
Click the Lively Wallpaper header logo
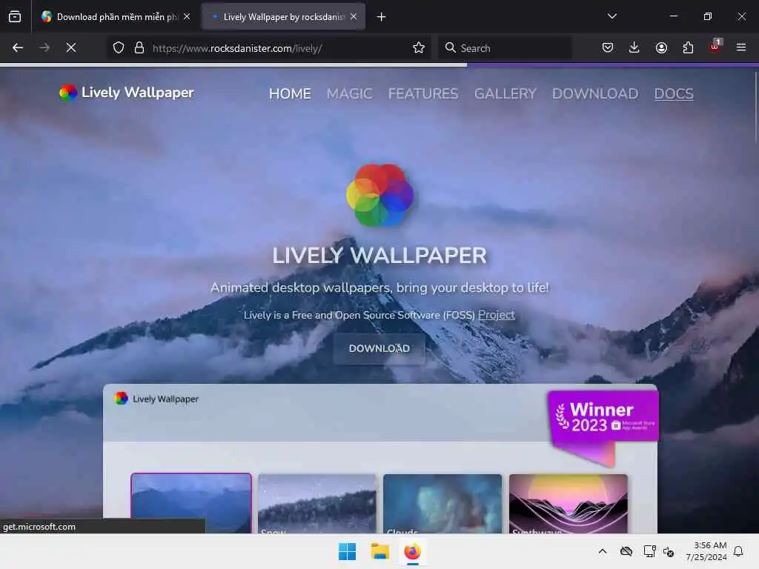click(126, 93)
